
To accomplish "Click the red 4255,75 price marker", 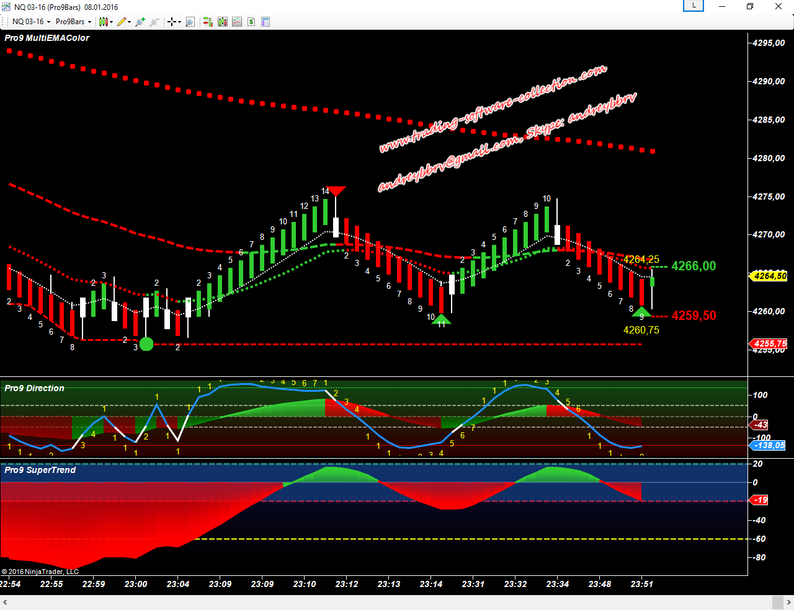I will pos(769,343).
